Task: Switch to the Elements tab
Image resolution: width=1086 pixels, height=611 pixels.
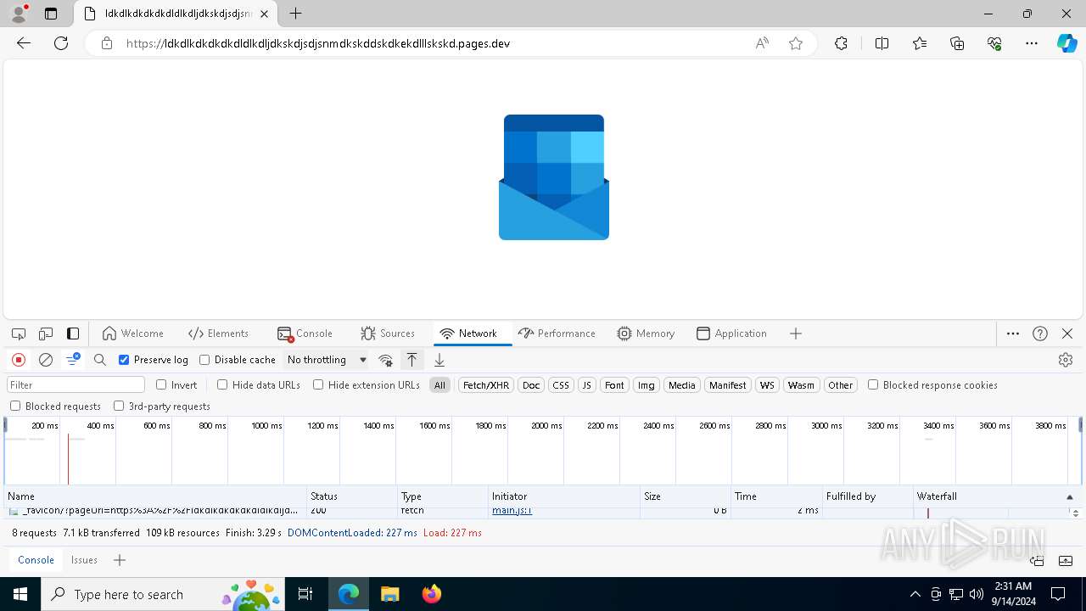Action: point(218,334)
